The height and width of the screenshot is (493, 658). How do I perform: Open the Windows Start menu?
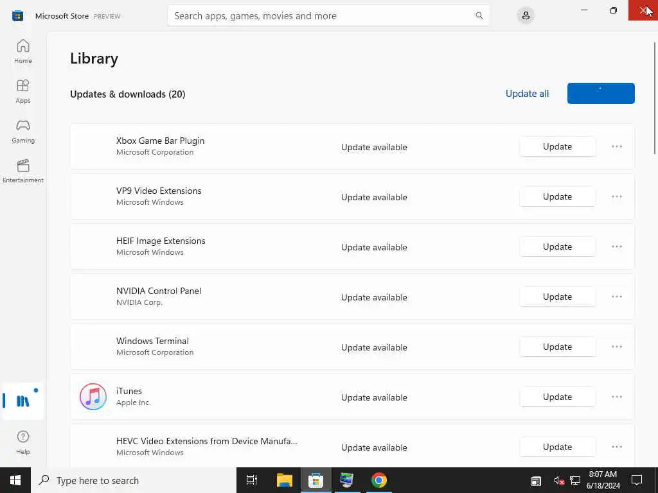(x=15, y=480)
